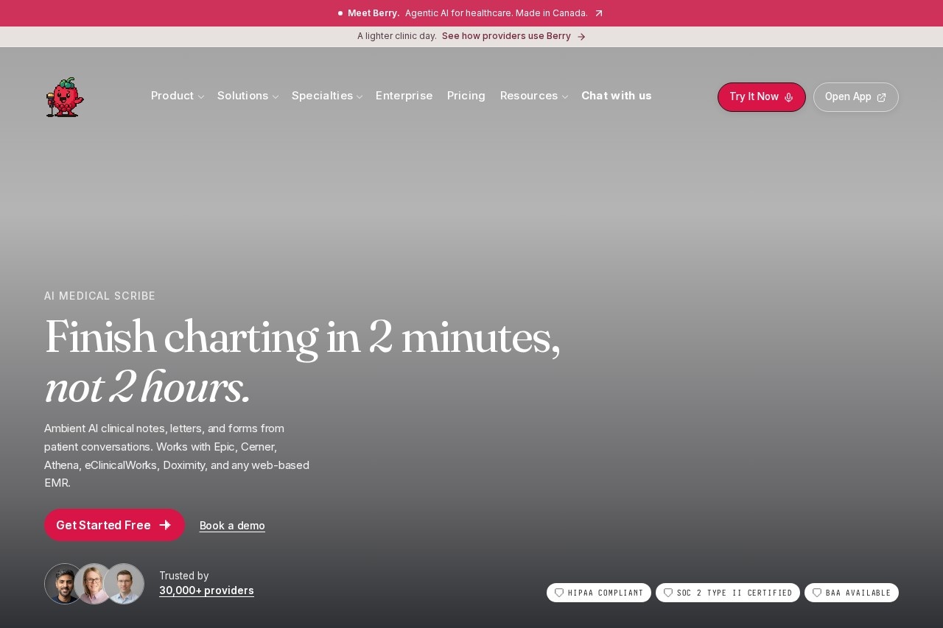Follow See how providers use Berry link
Image resolution: width=943 pixels, height=628 pixels.
[513, 36]
